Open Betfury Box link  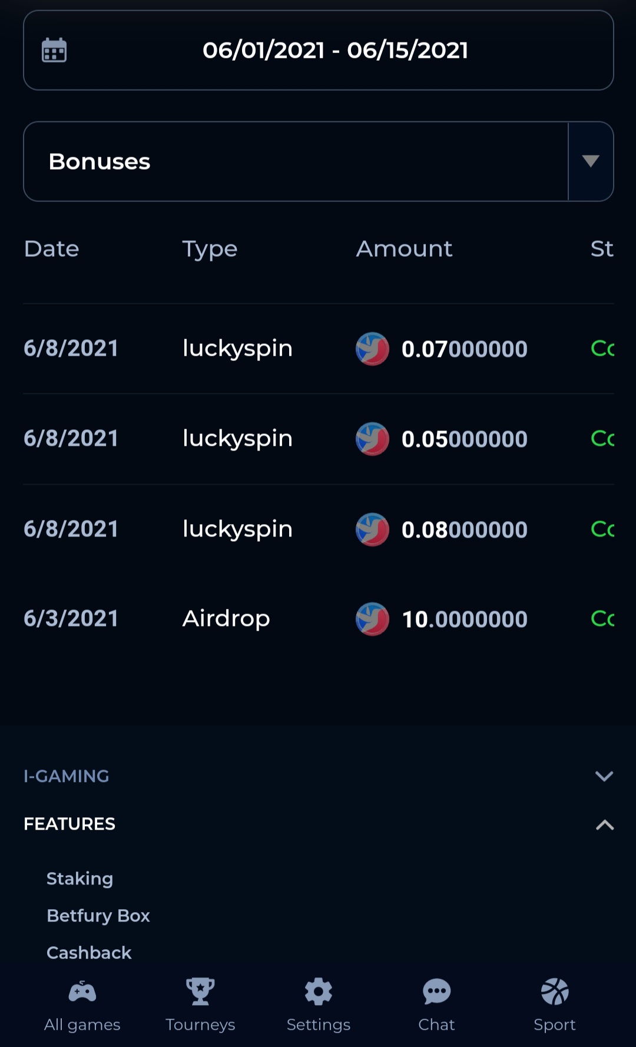[98, 916]
